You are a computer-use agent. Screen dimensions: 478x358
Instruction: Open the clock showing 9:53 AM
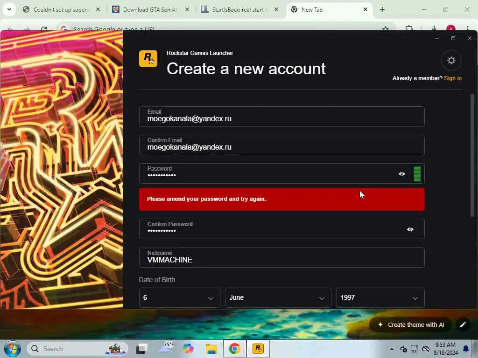(x=445, y=349)
